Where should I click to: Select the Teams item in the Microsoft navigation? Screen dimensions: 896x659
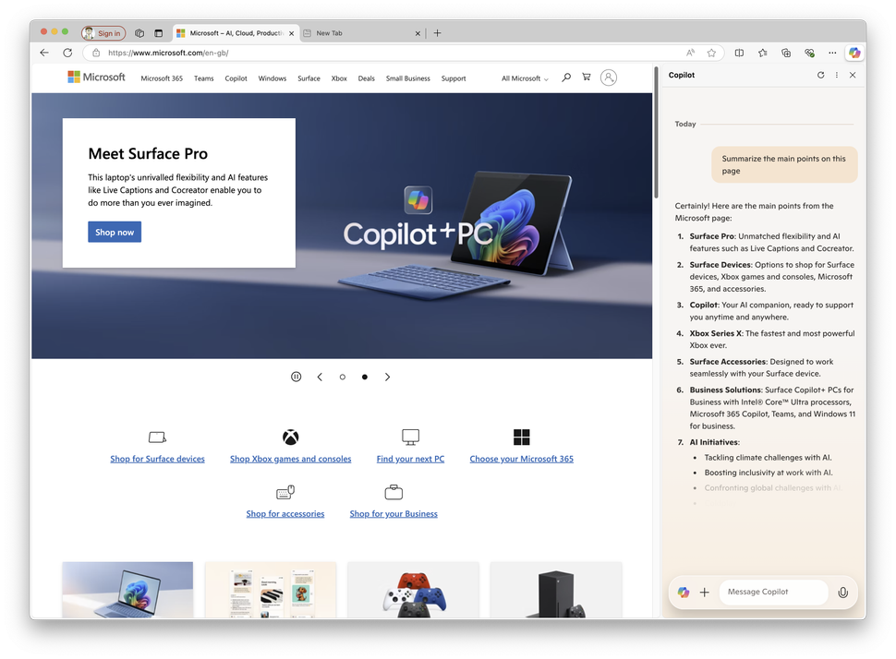[203, 78]
